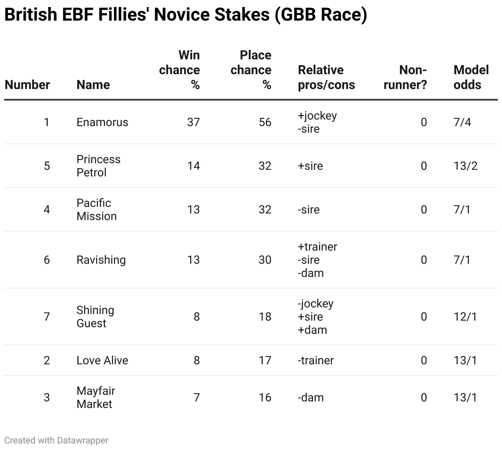The height and width of the screenshot is (450, 502).
Task: Click the Relative pros/cons header
Action: point(326,77)
